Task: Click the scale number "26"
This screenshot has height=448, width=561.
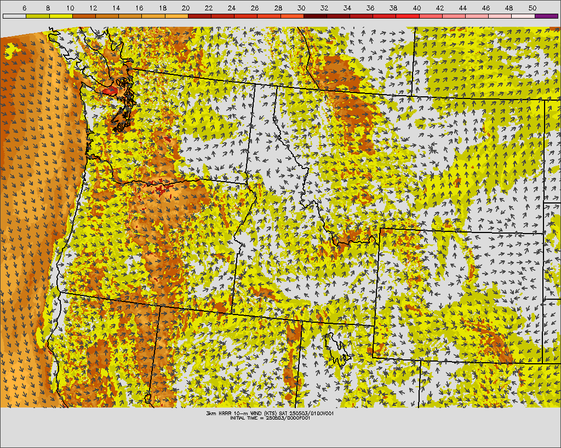Action: point(255,8)
